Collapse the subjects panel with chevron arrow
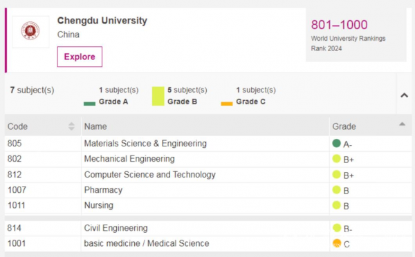Image resolution: width=415 pixels, height=257 pixels. [404, 95]
